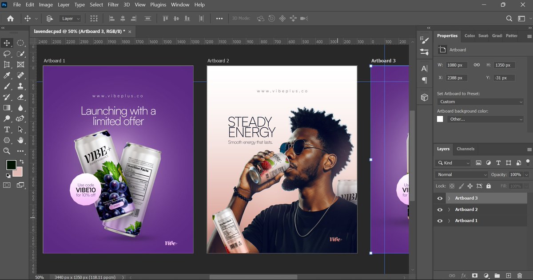Select the Dodge tool

click(x=7, y=118)
